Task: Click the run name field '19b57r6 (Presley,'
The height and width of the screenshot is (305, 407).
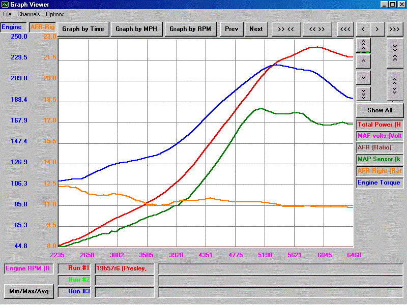Action: point(125,268)
